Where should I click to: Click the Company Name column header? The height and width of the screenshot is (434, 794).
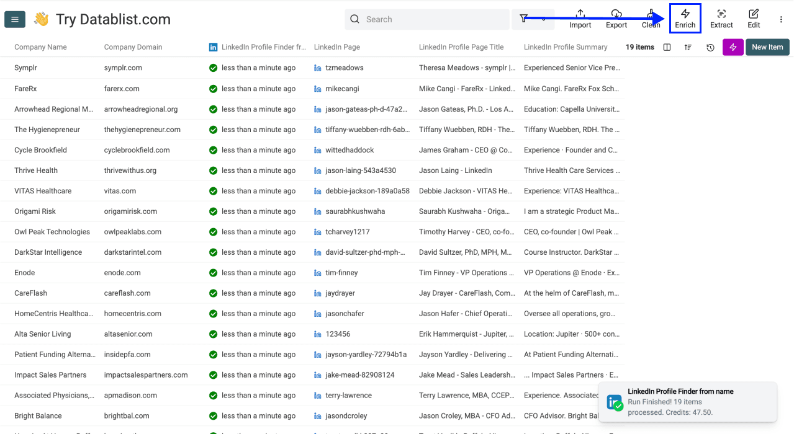[x=40, y=46]
